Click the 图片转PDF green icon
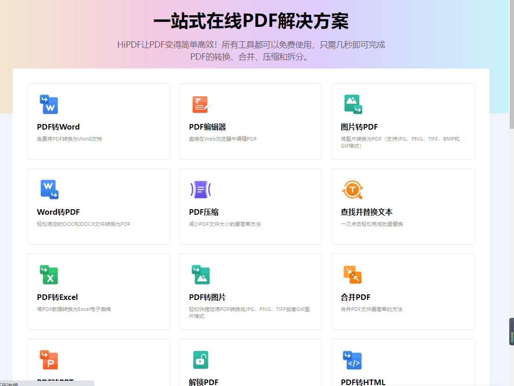Image resolution: width=514 pixels, height=386 pixels. coord(353,104)
